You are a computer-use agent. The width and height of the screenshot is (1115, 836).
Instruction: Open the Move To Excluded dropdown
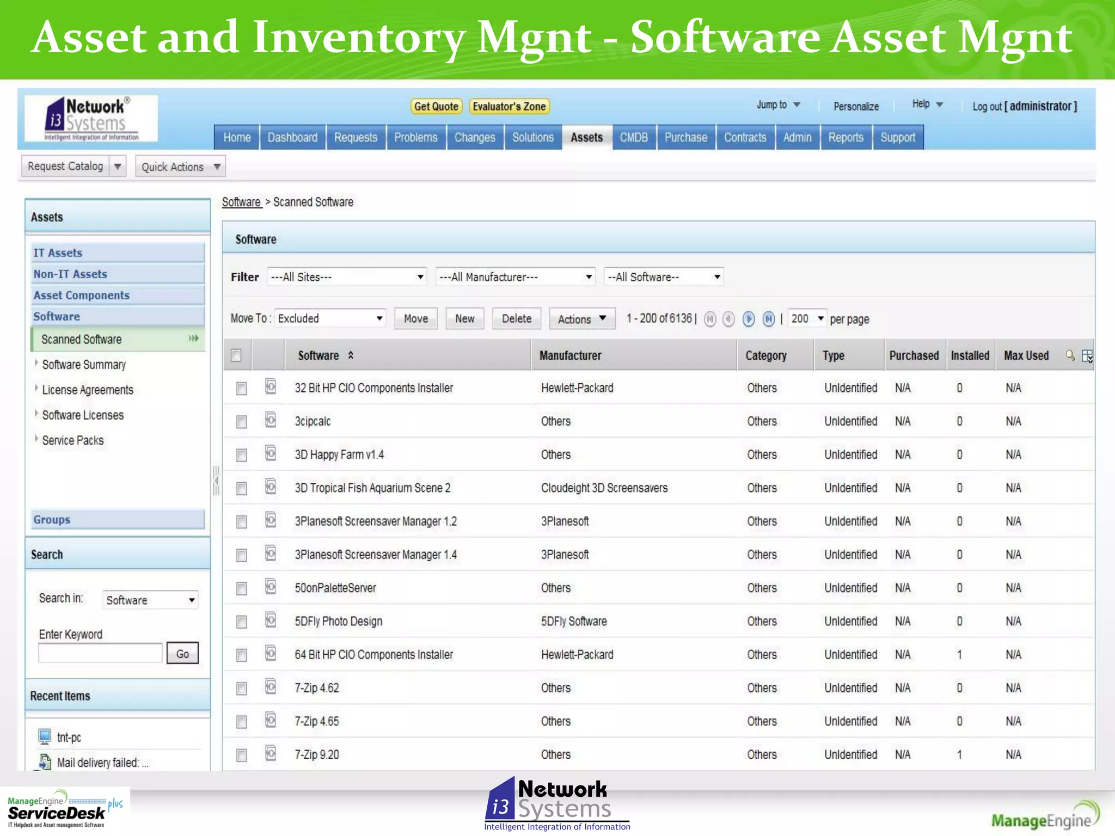coord(330,318)
